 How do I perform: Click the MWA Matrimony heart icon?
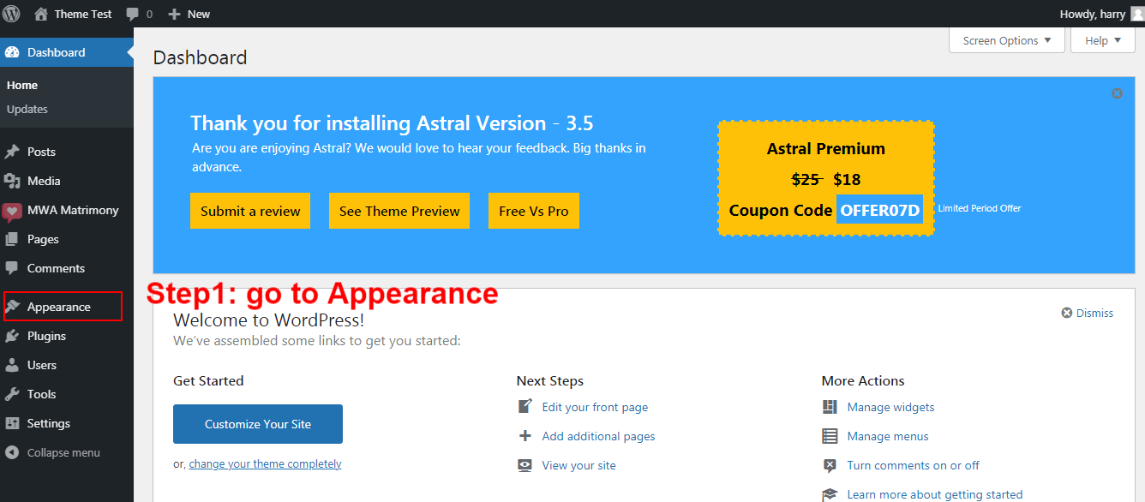point(12,212)
